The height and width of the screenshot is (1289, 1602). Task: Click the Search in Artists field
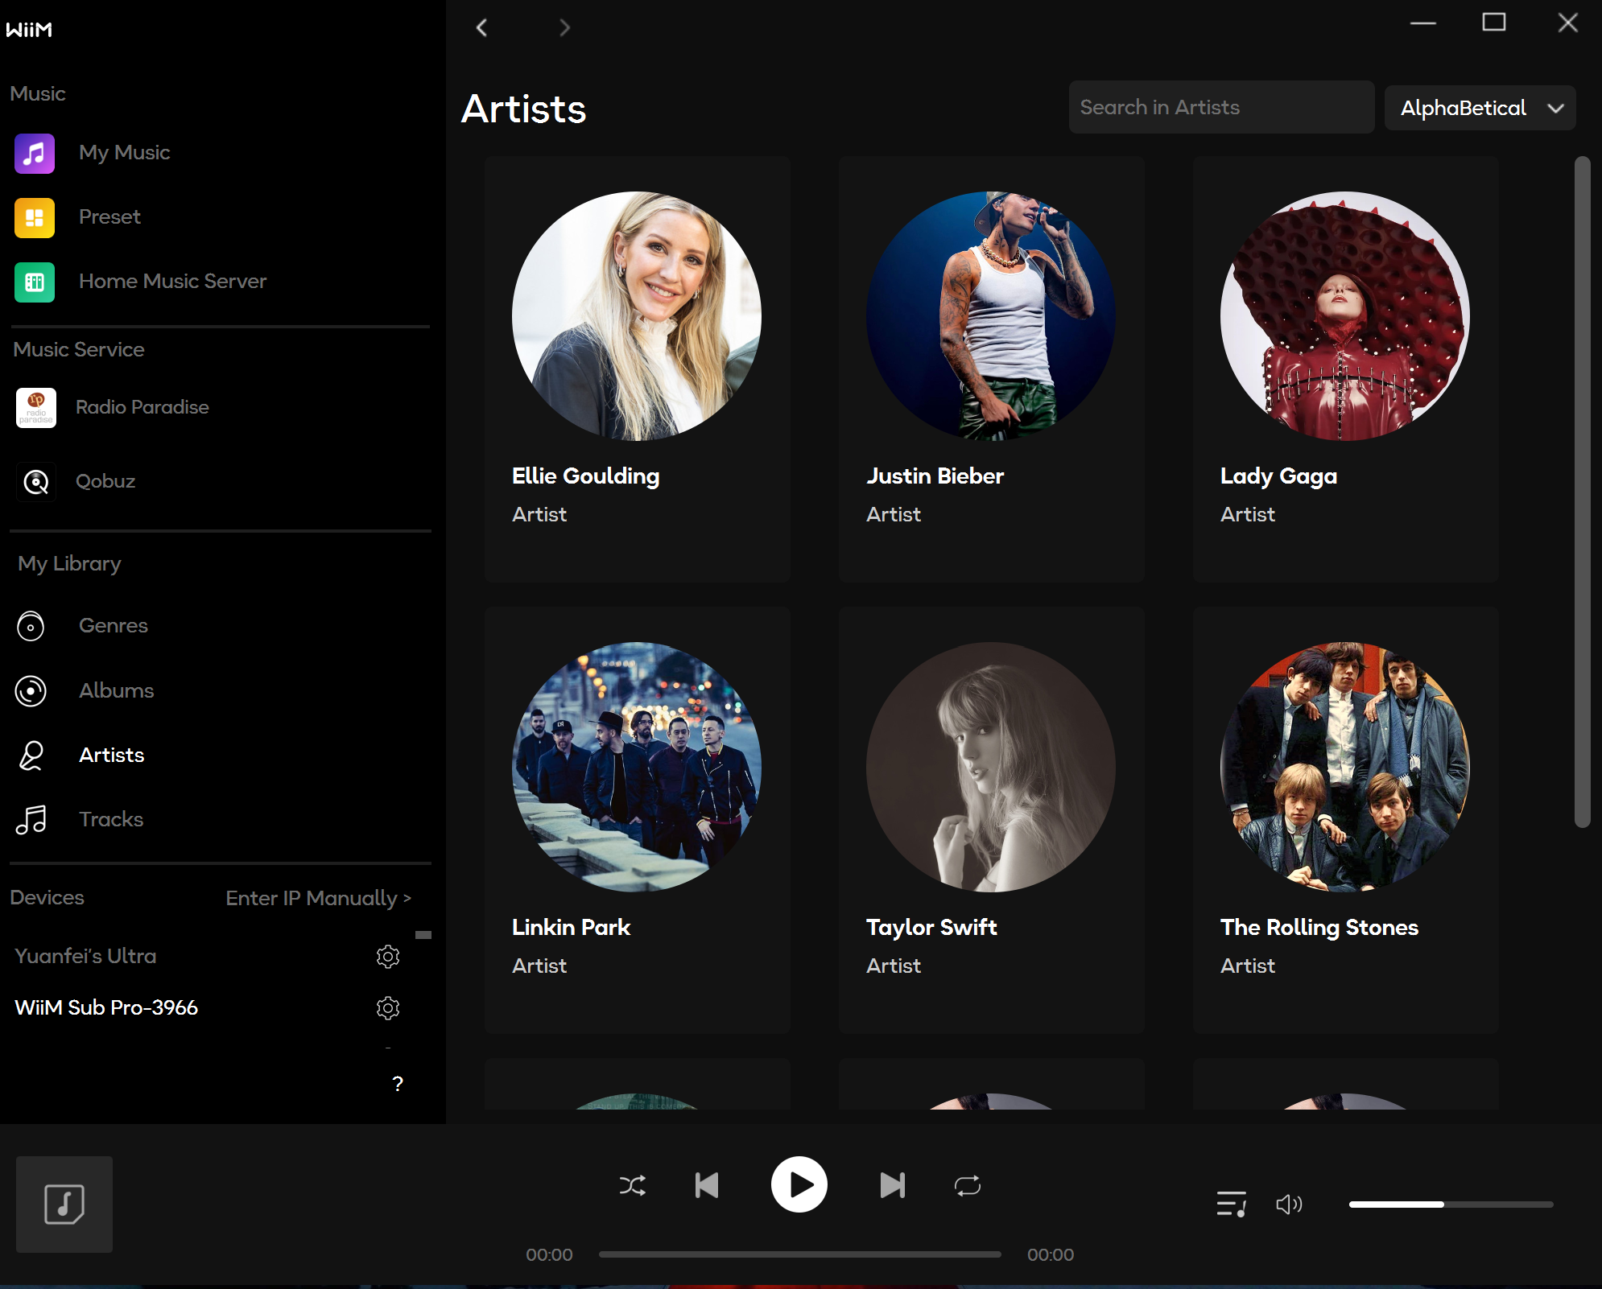tap(1220, 108)
